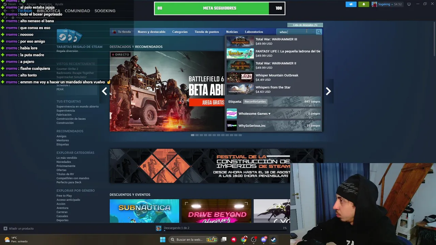This screenshot has width=436, height=245.
Task: Click Añadir un producto plus icon
Action: tap(5, 228)
